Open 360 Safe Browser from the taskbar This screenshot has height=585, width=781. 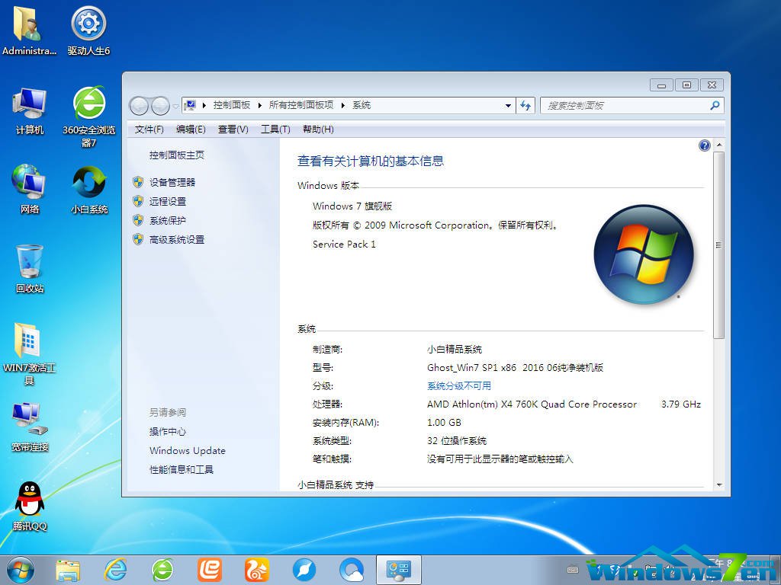(162, 567)
